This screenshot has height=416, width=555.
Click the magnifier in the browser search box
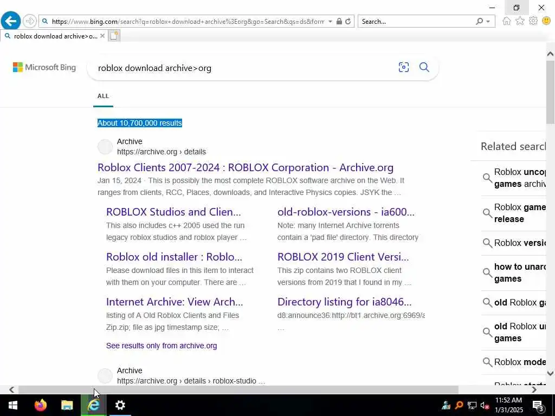pos(479,22)
